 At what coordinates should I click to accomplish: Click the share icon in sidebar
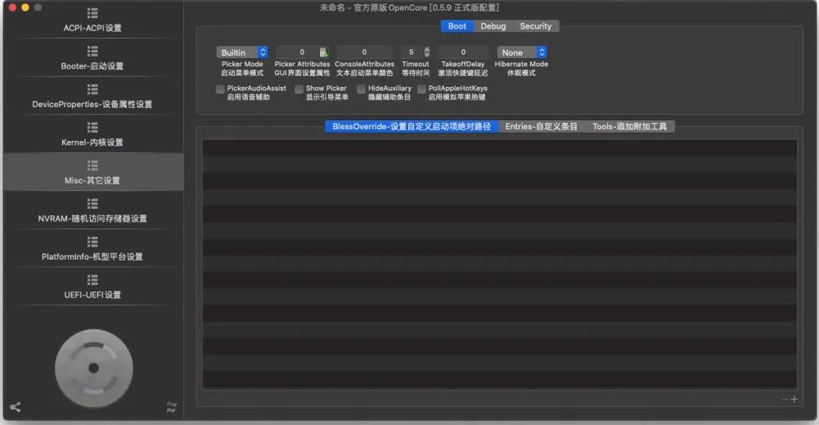click(x=16, y=407)
